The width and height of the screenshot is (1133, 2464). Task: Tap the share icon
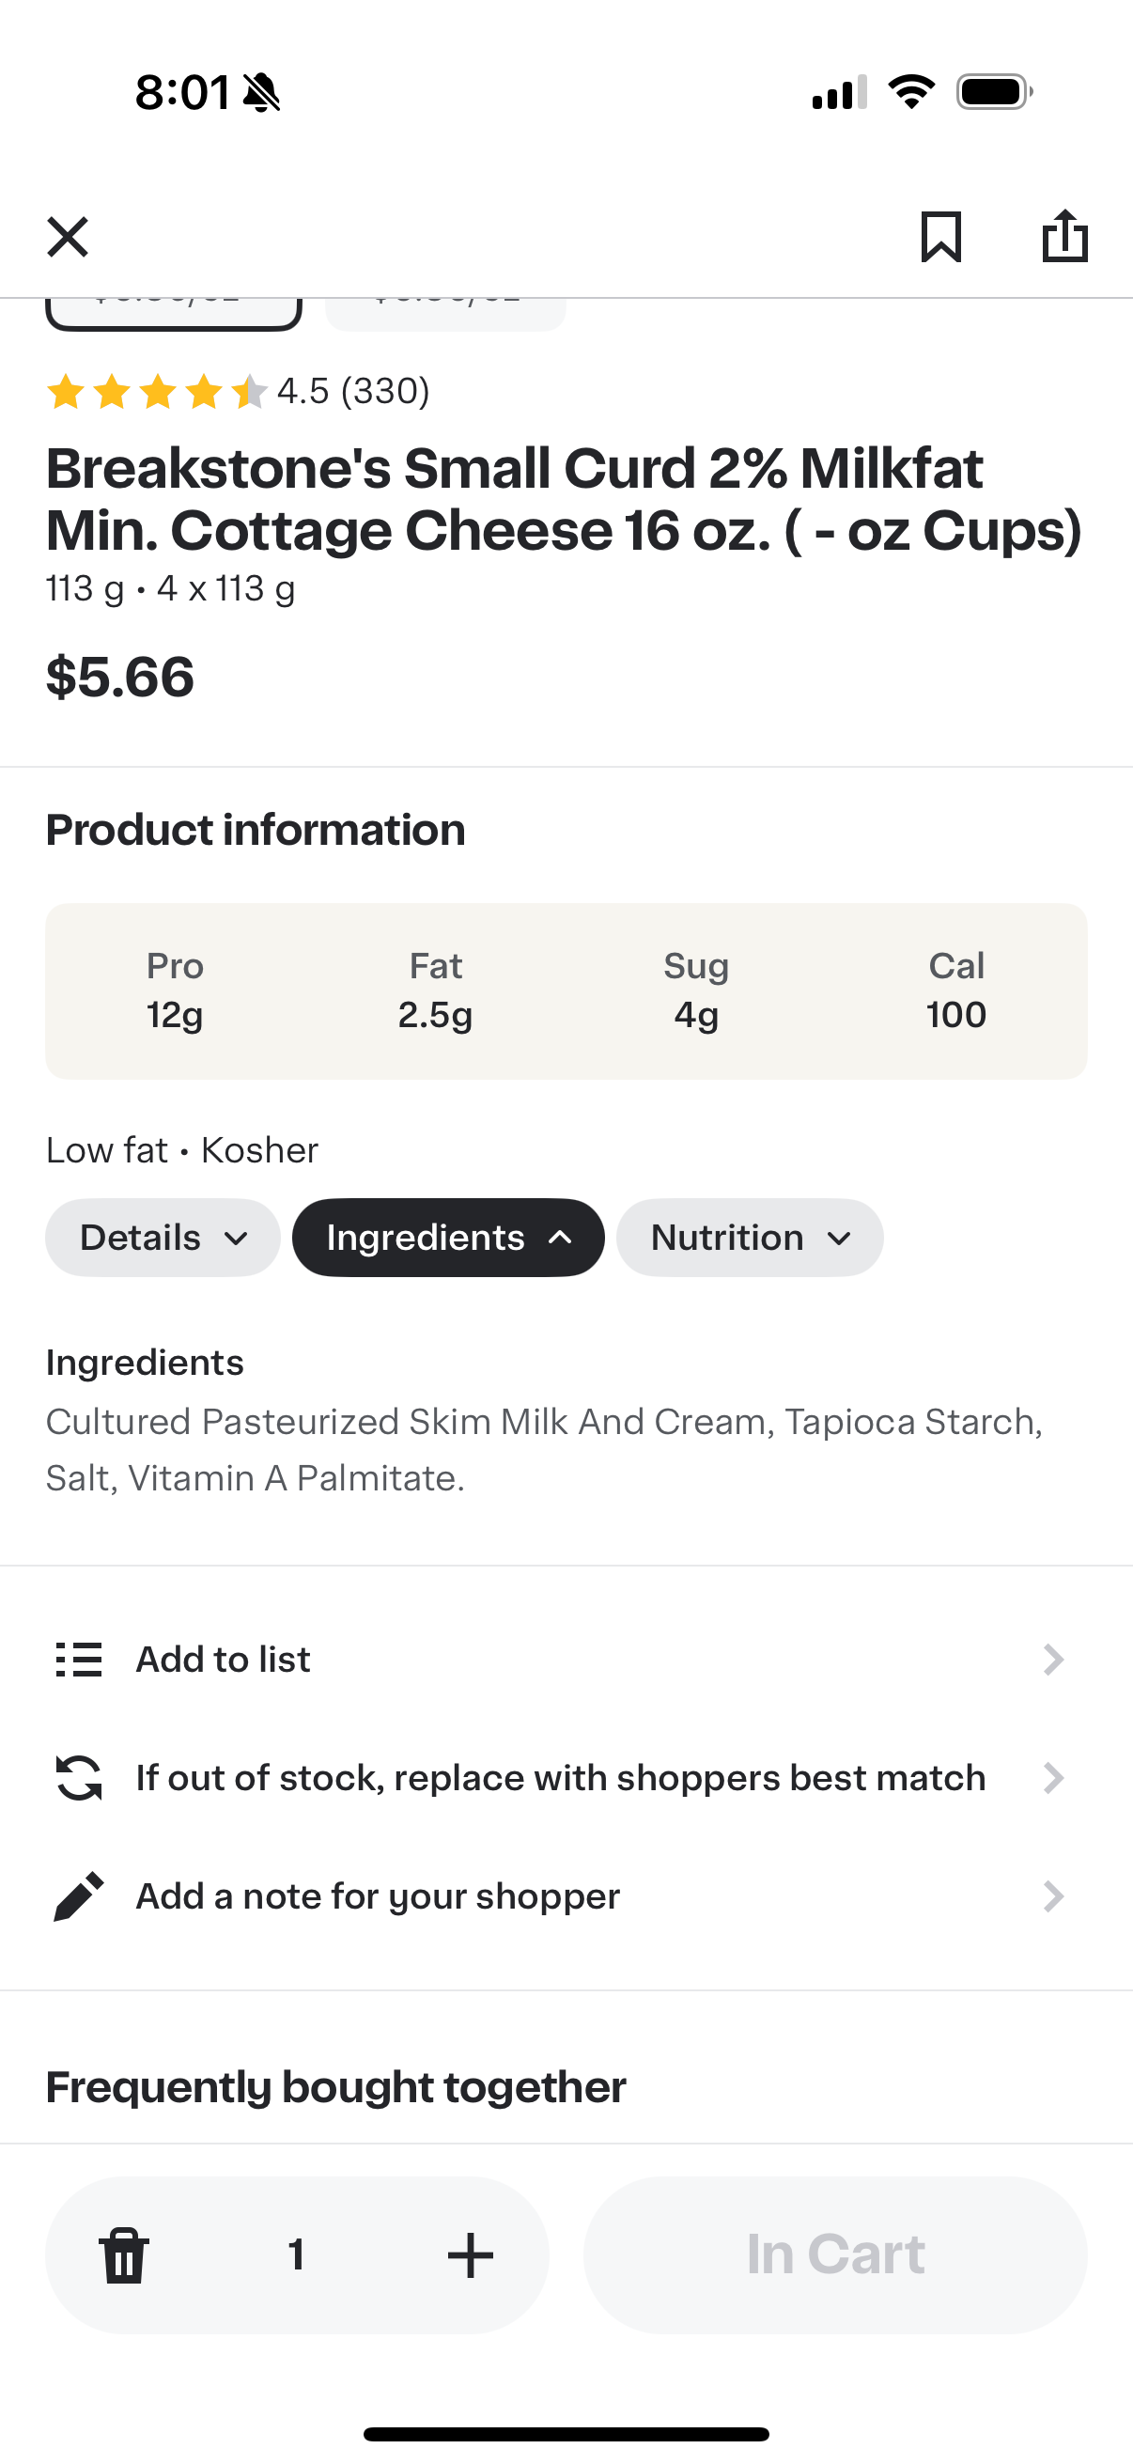coord(1064,236)
